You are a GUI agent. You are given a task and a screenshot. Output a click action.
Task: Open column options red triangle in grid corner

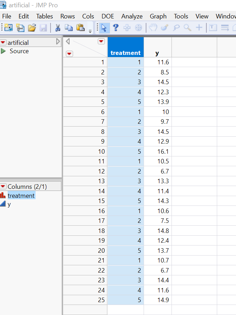tap(101, 41)
